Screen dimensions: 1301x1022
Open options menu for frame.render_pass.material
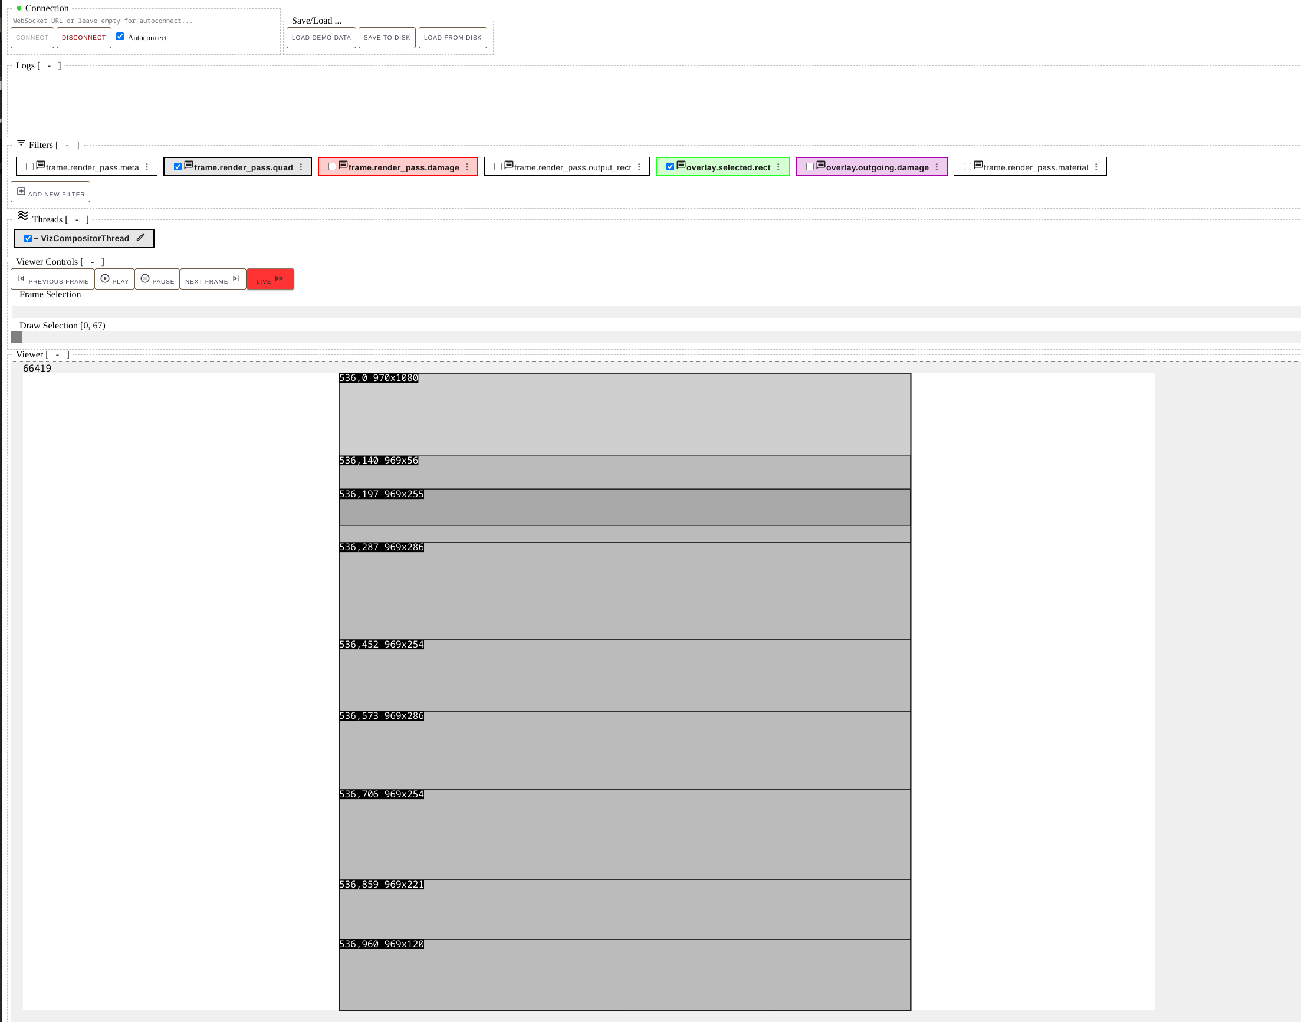pos(1096,167)
